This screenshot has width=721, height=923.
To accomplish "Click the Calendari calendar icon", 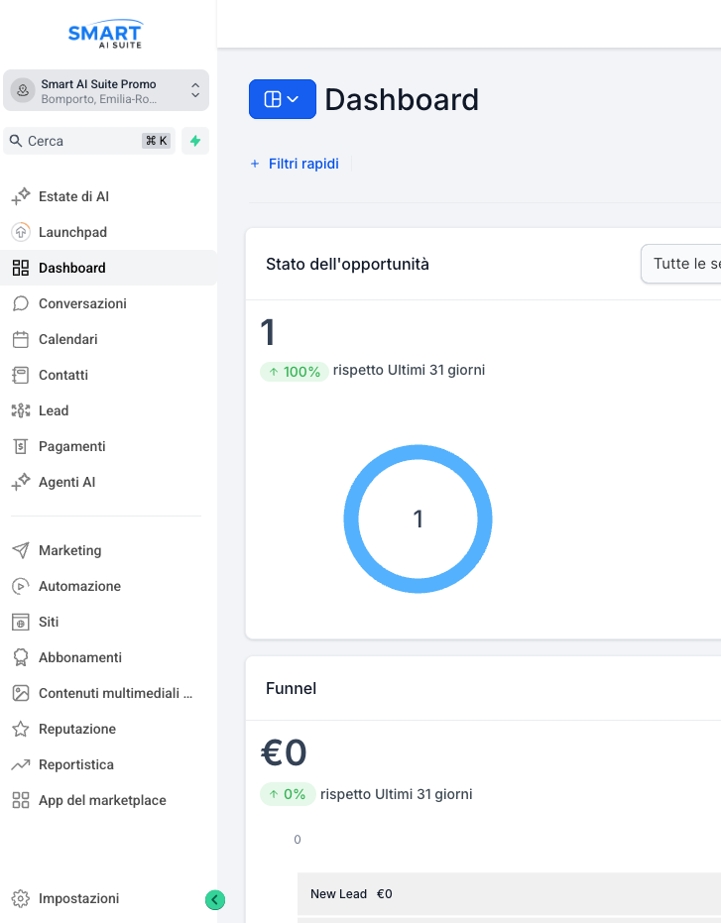I will click(x=20, y=339).
